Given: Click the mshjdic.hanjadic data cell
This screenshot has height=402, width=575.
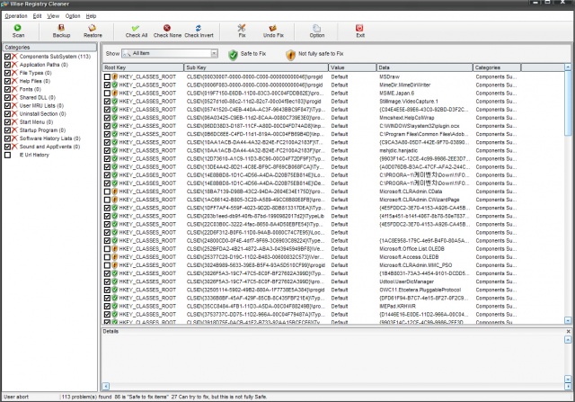Looking at the screenshot, I should pyautogui.click(x=398, y=150).
